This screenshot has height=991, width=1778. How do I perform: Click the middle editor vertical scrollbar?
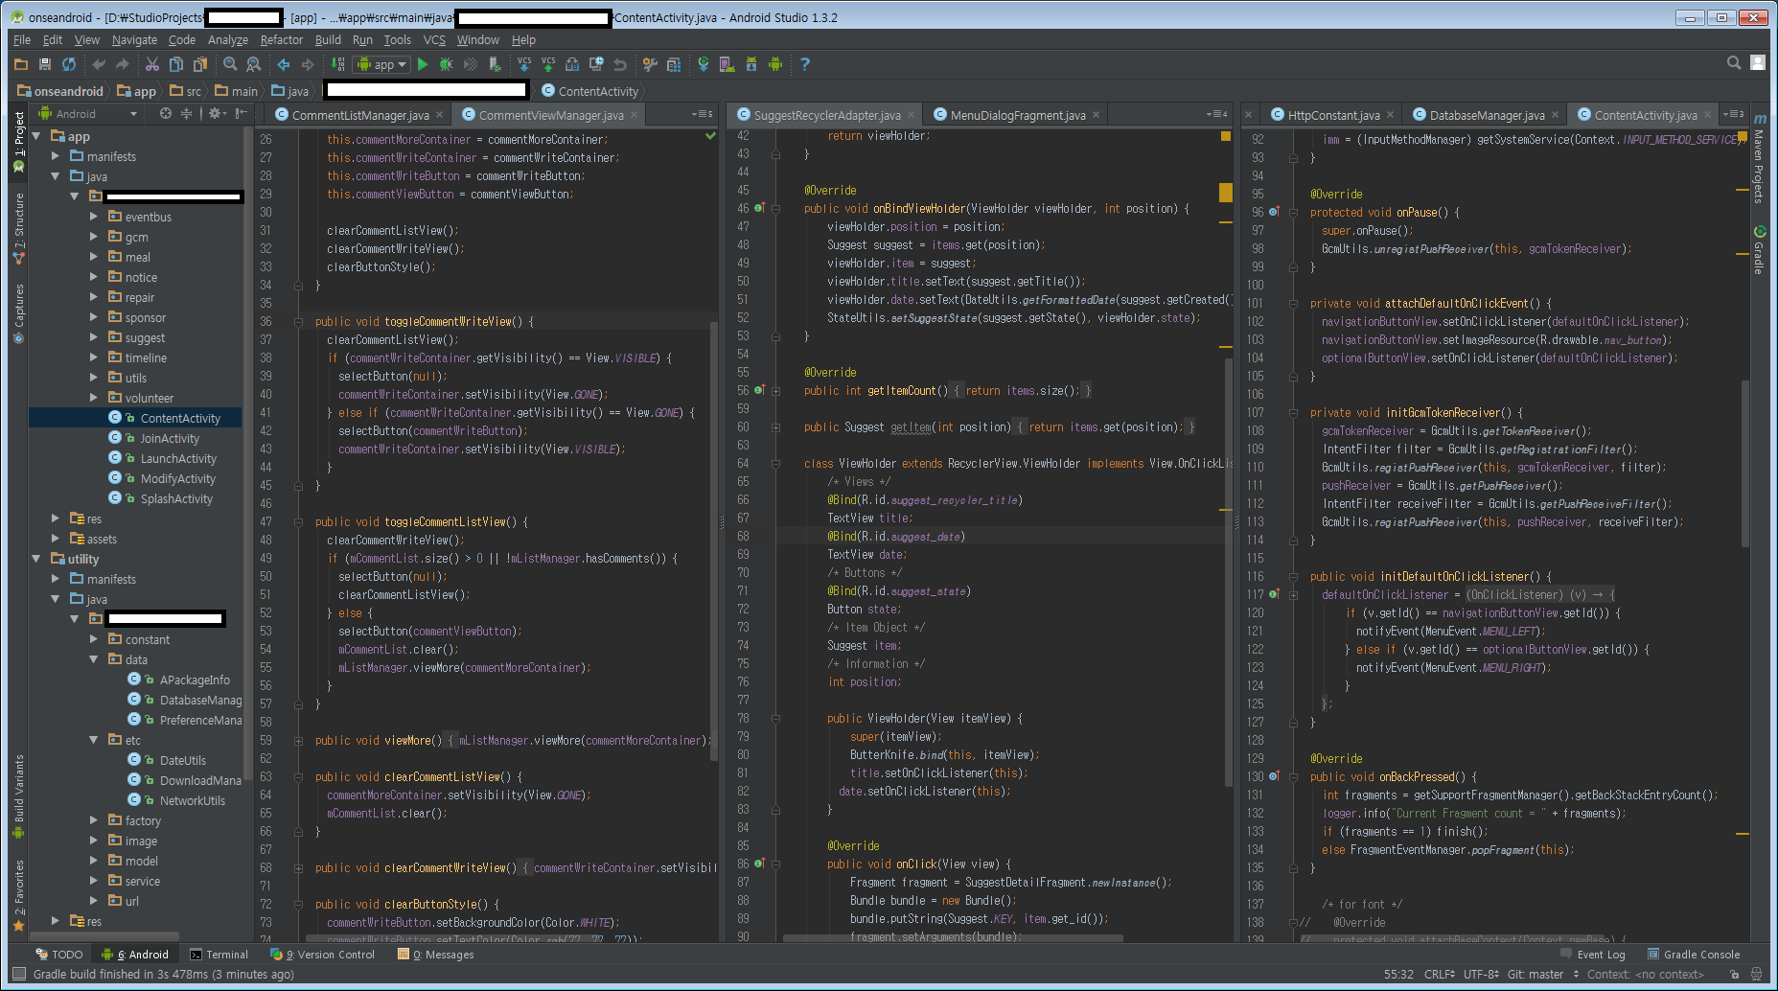(1228, 573)
